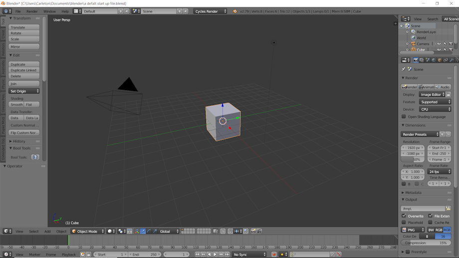This screenshot has width=459, height=258.
Task: Click the Blender info editor icon
Action: 7,11
